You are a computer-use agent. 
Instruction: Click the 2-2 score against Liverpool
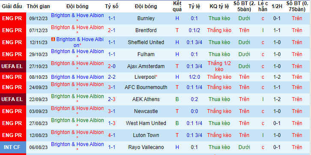pos(112,77)
